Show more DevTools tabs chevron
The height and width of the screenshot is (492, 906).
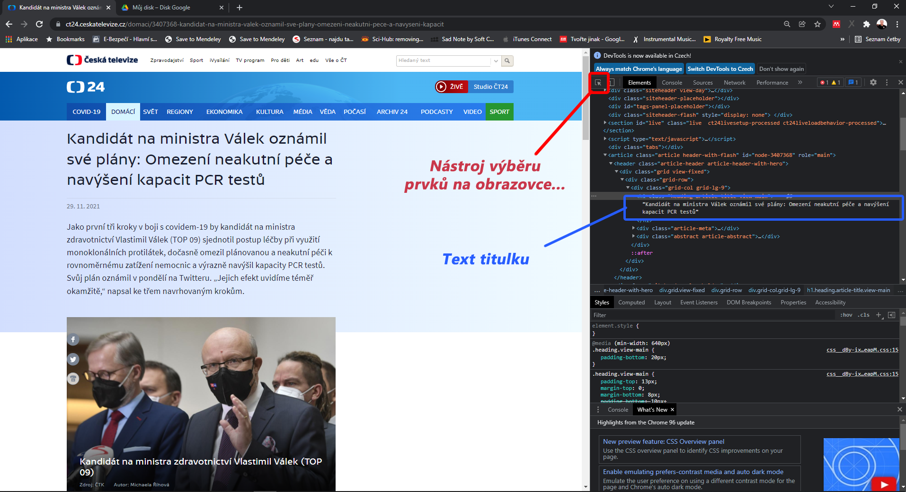click(x=800, y=82)
